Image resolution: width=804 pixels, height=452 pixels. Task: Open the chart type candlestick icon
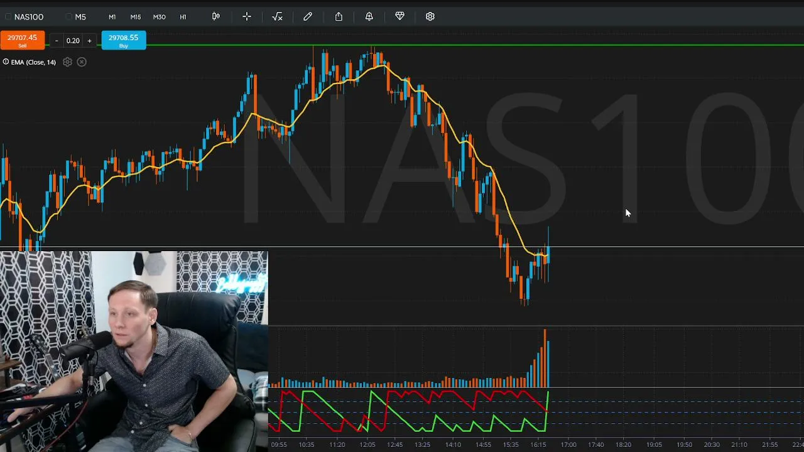coord(216,16)
